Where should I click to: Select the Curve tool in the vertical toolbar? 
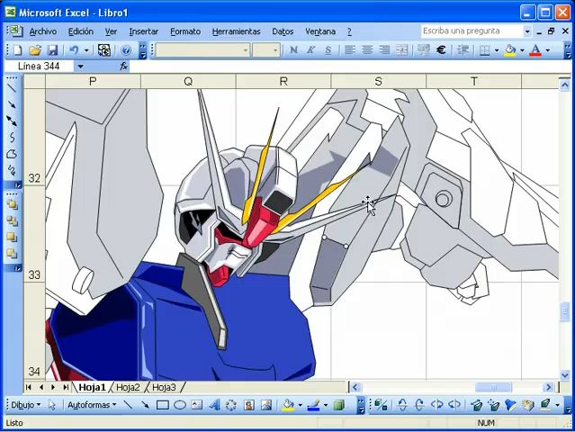12,137
